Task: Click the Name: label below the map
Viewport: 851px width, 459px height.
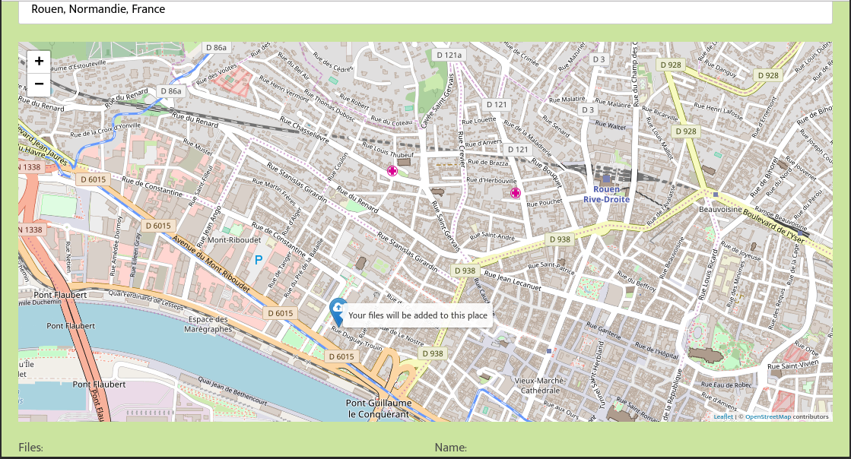Action: [x=450, y=448]
